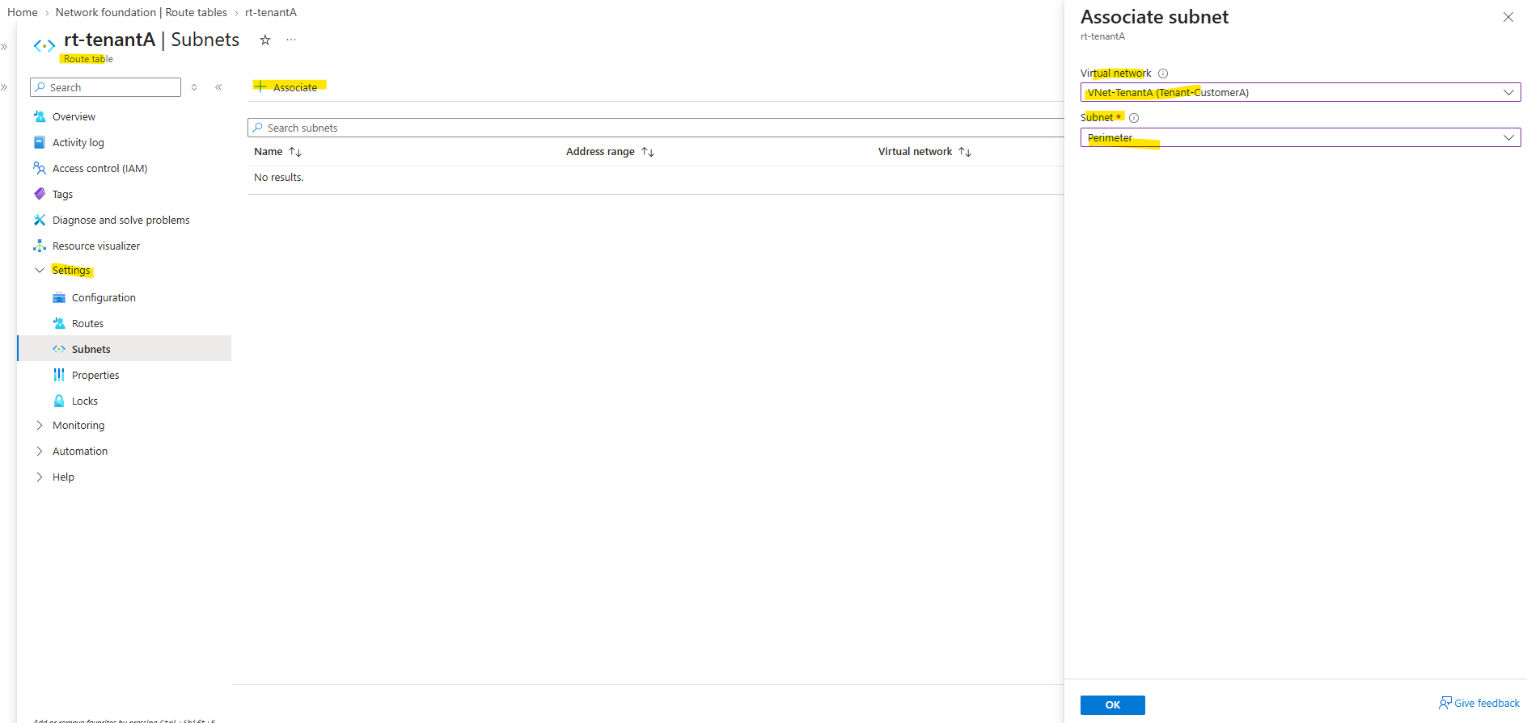Open the ellipsis more options menu
The width and height of the screenshot is (1527, 723).
point(291,40)
